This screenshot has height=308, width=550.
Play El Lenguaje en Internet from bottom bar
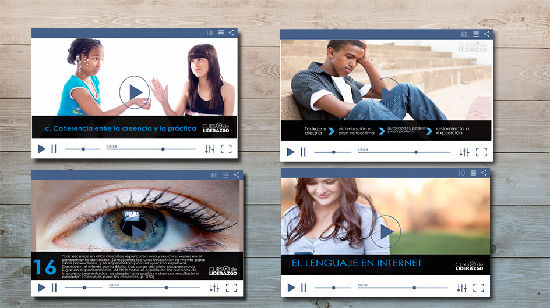click(291, 288)
